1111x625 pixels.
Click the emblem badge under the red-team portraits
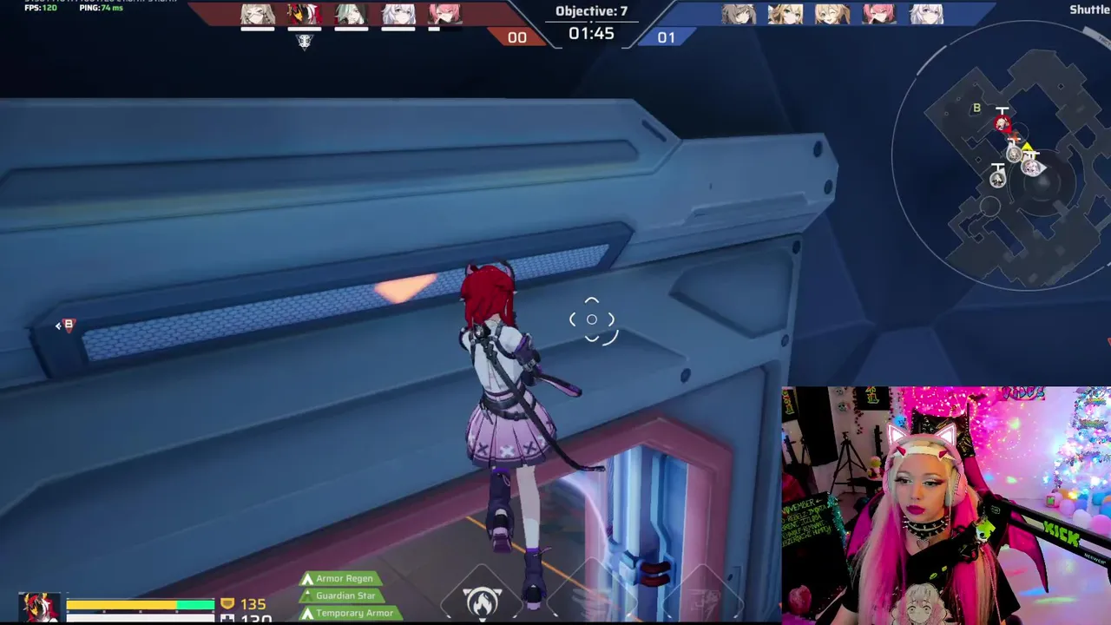[305, 41]
